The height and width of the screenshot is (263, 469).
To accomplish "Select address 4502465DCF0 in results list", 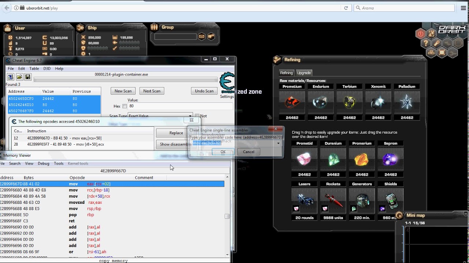I will coord(54,99).
